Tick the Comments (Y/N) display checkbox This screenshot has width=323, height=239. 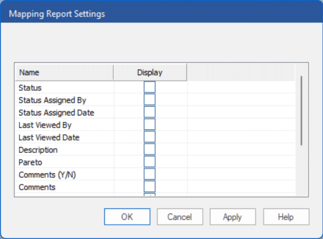150,174
